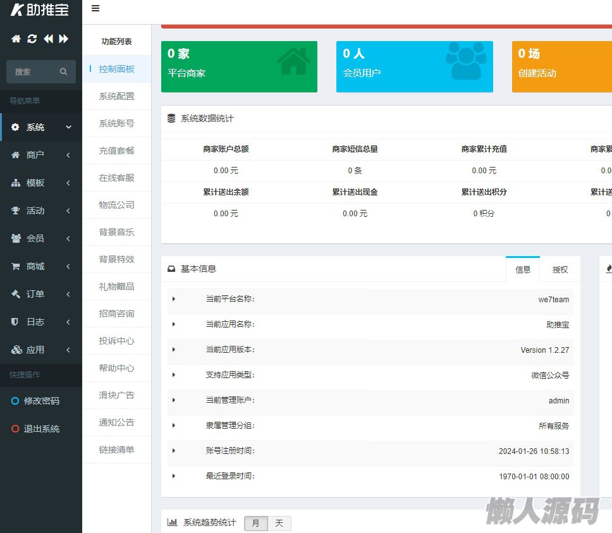Click 退出系统 to log out
This screenshot has height=533, width=612.
coord(41,429)
